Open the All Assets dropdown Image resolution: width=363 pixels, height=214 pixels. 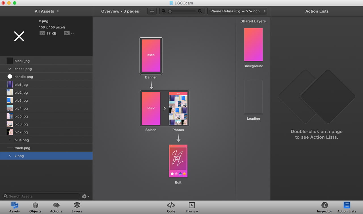point(47,11)
